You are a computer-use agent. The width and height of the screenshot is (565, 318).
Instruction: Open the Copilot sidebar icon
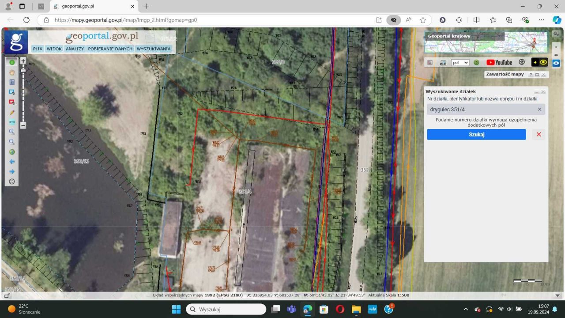(557, 20)
